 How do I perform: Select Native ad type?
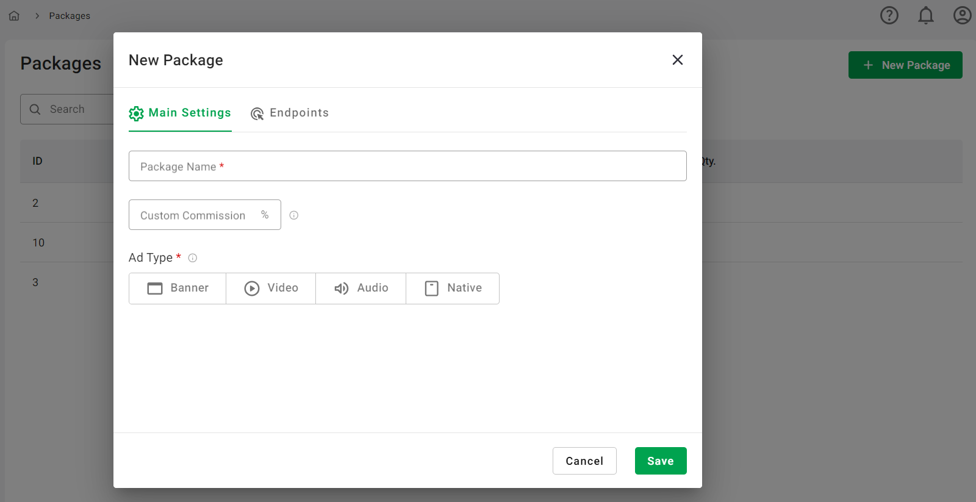(453, 289)
